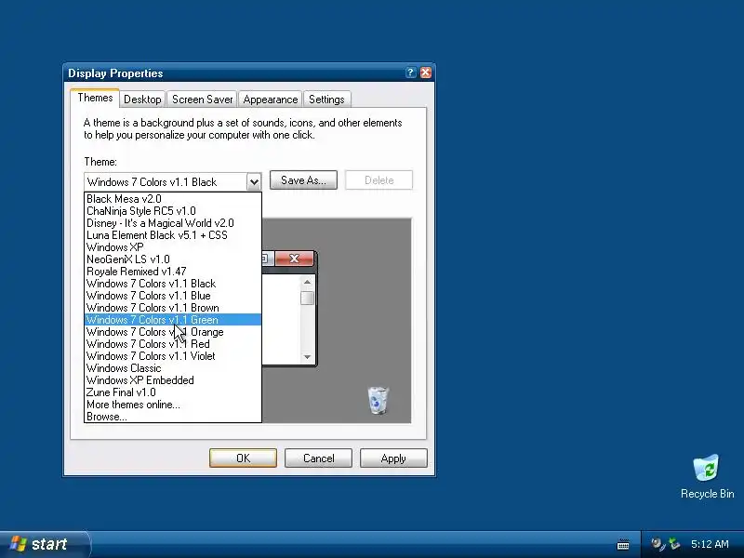
Task: Choose Windows Classic theme
Action: click(x=173, y=368)
